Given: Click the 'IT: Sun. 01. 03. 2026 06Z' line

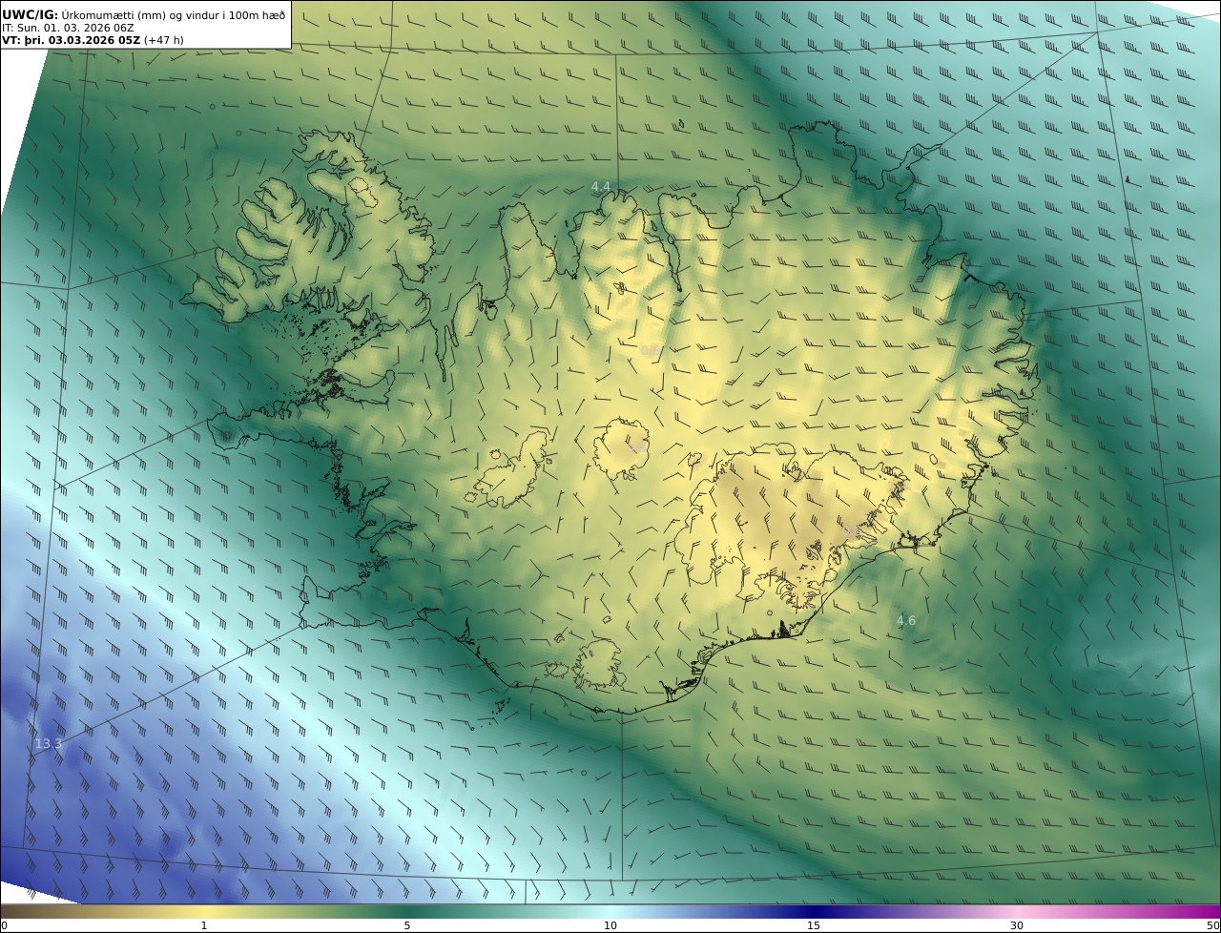Looking at the screenshot, I should tap(68, 28).
